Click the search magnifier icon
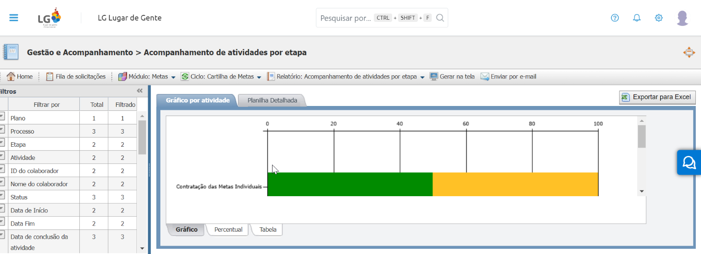Screen dimensions: 701x254 440,18
